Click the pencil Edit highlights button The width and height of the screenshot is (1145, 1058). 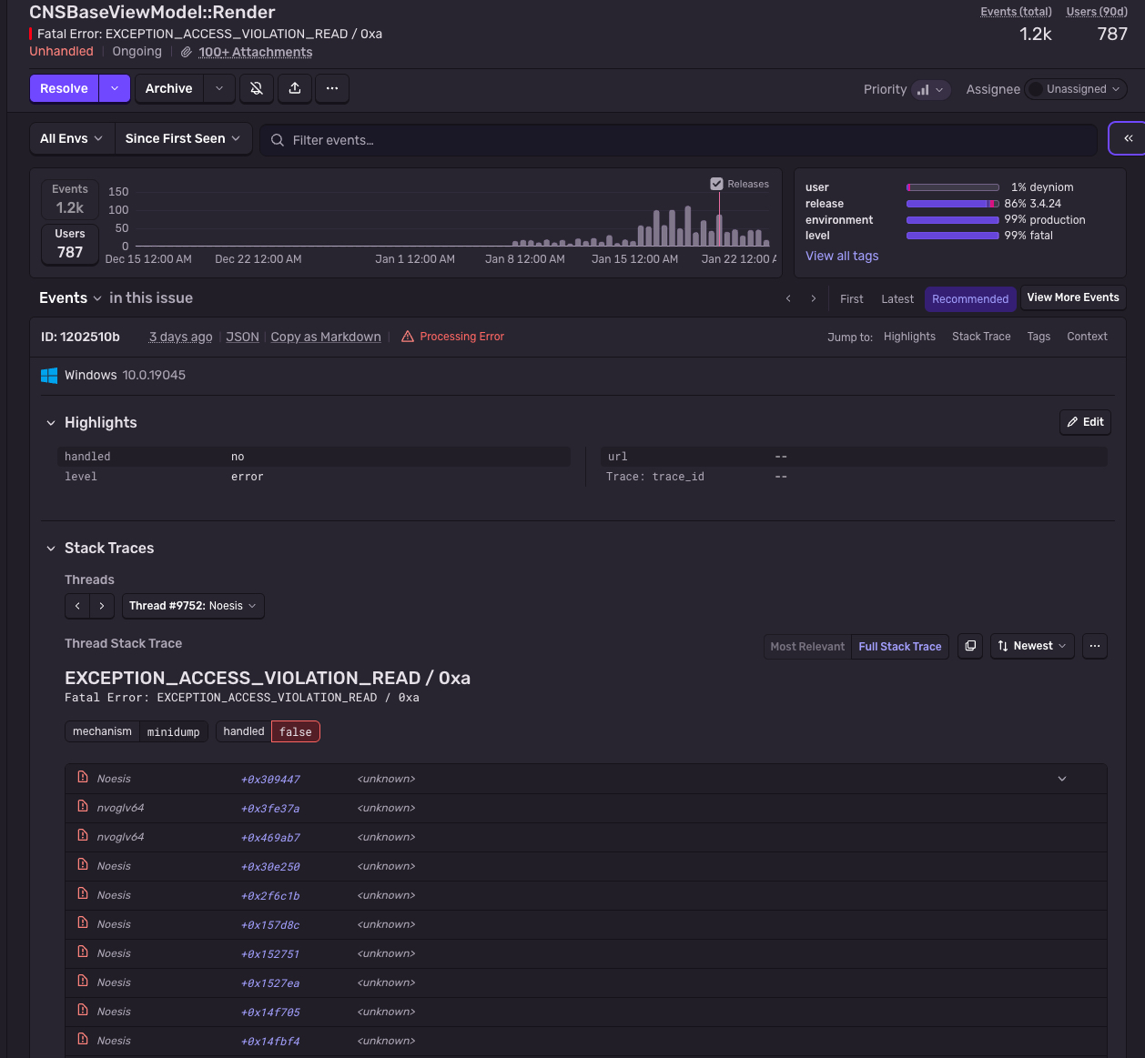click(1085, 422)
